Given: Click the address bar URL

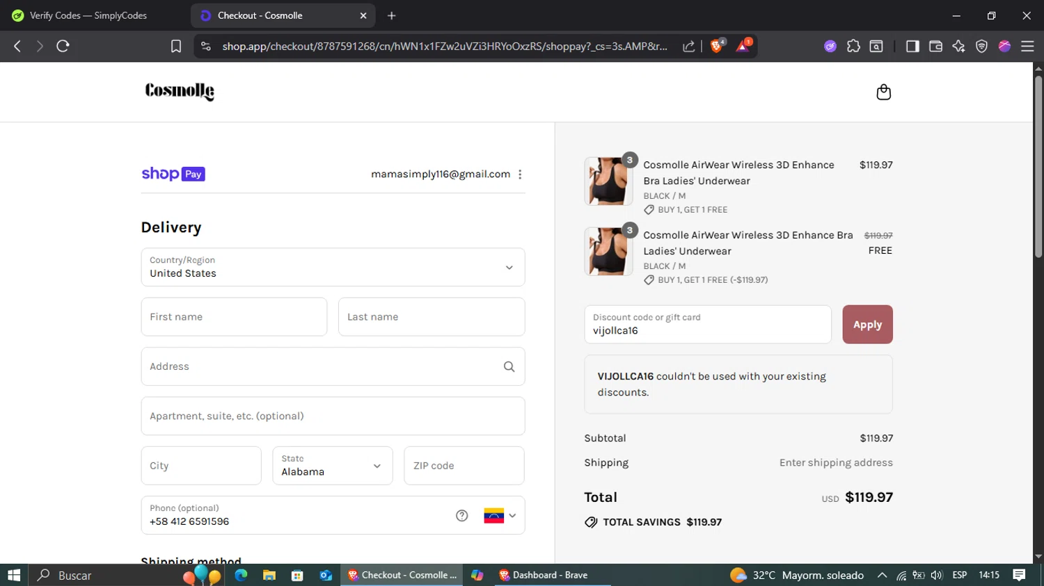Looking at the screenshot, I should [x=444, y=46].
